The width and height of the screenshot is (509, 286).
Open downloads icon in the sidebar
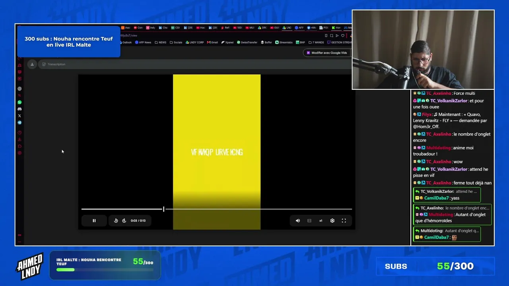click(x=19, y=139)
